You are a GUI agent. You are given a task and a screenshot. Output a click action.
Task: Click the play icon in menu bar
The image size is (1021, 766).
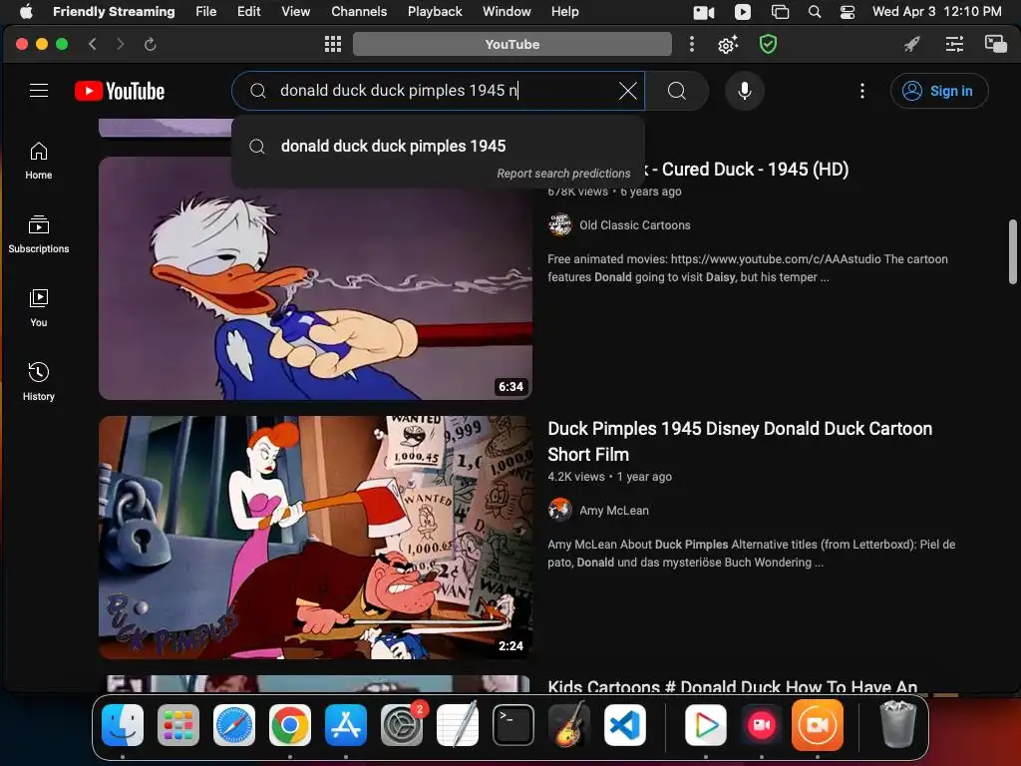coord(742,12)
